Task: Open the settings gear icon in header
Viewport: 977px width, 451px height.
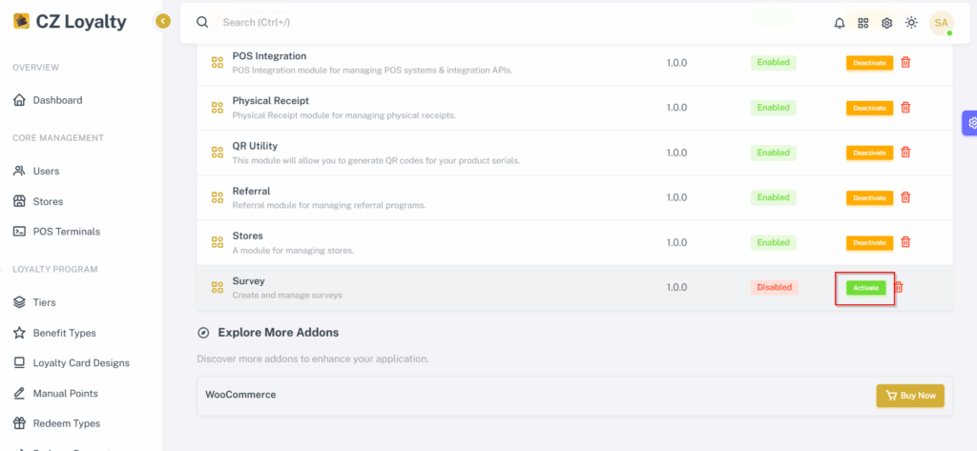Action: 886,23
